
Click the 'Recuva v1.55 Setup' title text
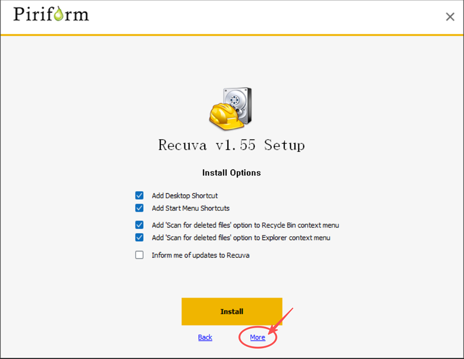click(x=231, y=145)
